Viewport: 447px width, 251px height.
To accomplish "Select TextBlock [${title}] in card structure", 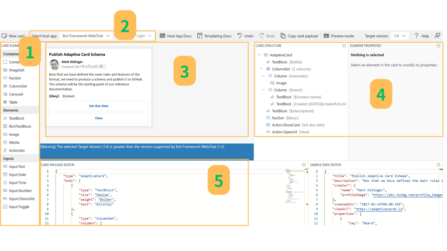I will coord(284,62).
